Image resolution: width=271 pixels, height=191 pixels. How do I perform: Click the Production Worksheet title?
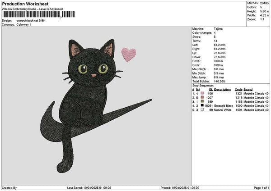click(x=25, y=4)
